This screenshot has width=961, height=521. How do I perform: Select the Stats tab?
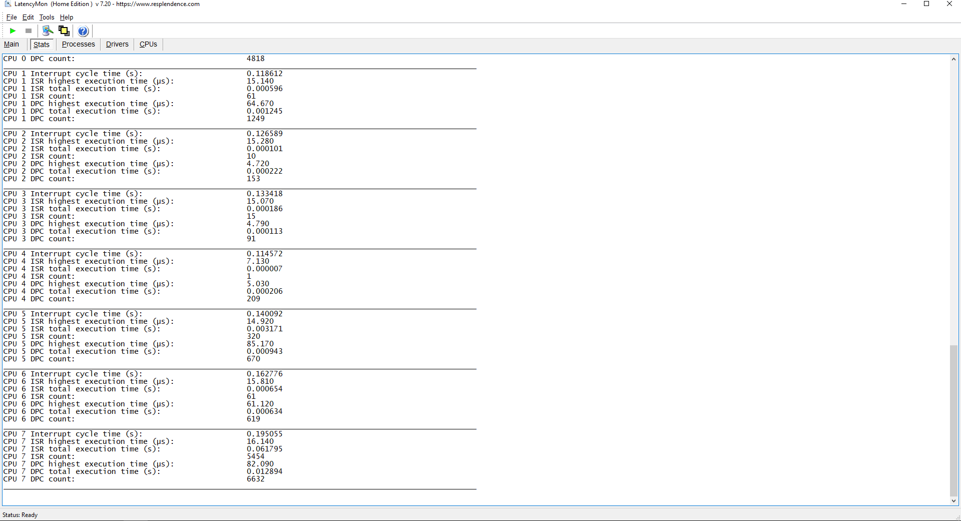pyautogui.click(x=42, y=45)
